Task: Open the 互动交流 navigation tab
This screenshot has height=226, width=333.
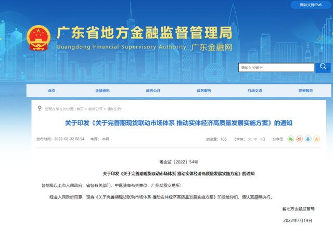Action: [x=254, y=91]
